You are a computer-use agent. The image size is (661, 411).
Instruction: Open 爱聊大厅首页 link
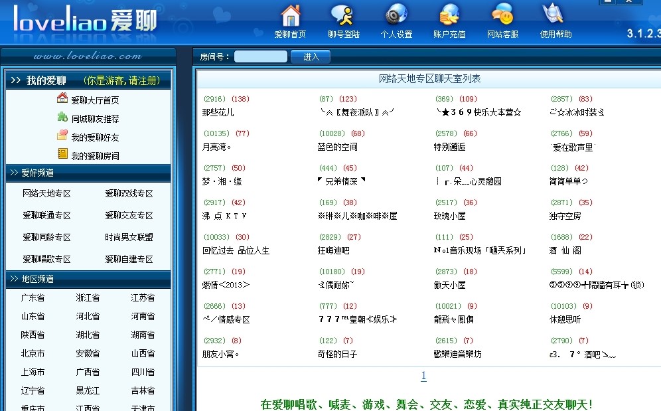point(95,100)
